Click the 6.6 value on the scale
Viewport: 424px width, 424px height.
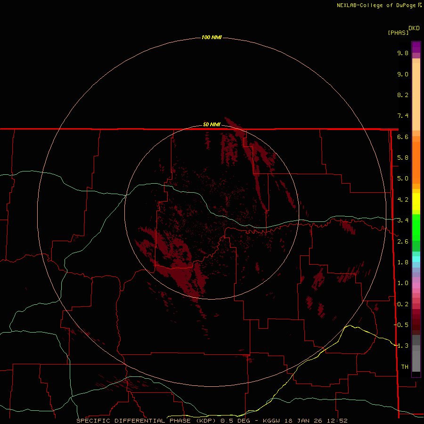click(403, 137)
